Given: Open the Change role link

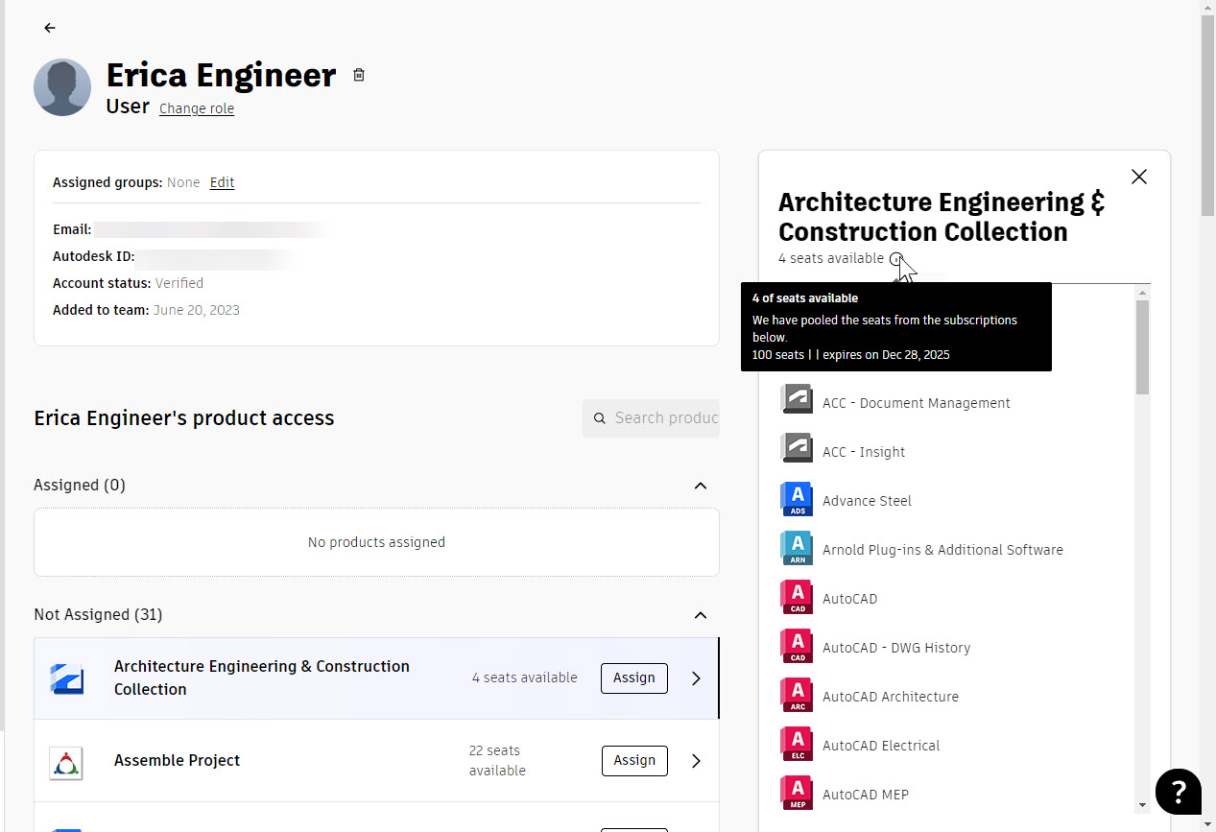Looking at the screenshot, I should click(197, 108).
